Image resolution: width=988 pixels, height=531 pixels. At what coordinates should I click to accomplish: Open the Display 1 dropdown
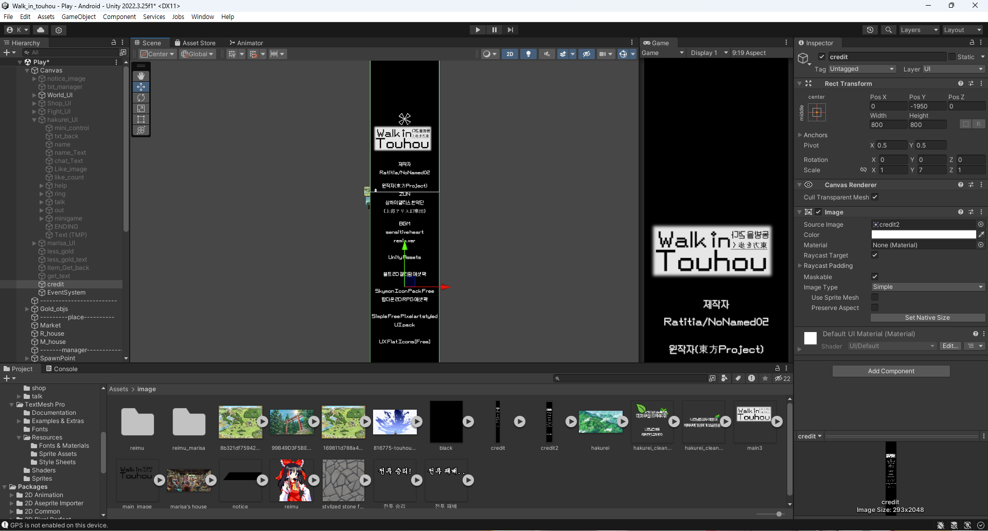coord(709,53)
